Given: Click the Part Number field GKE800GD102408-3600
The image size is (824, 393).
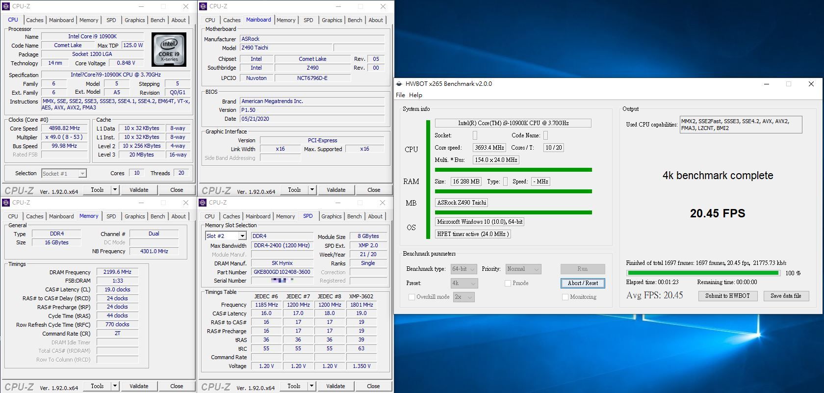Looking at the screenshot, I should [282, 272].
